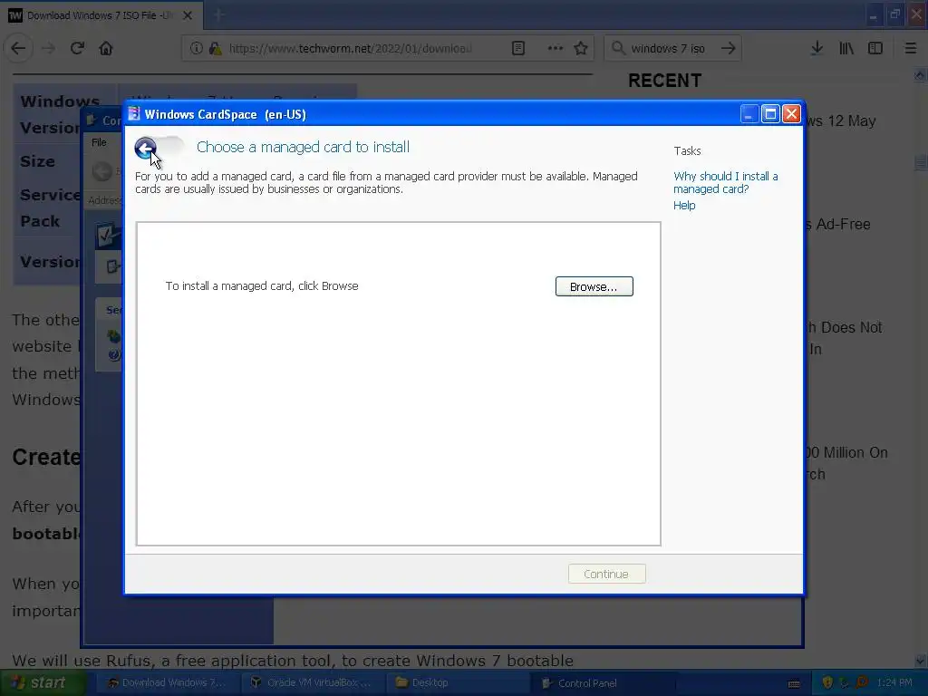
Task: Close the Download Windows 7 ISO tab
Action: (x=188, y=15)
